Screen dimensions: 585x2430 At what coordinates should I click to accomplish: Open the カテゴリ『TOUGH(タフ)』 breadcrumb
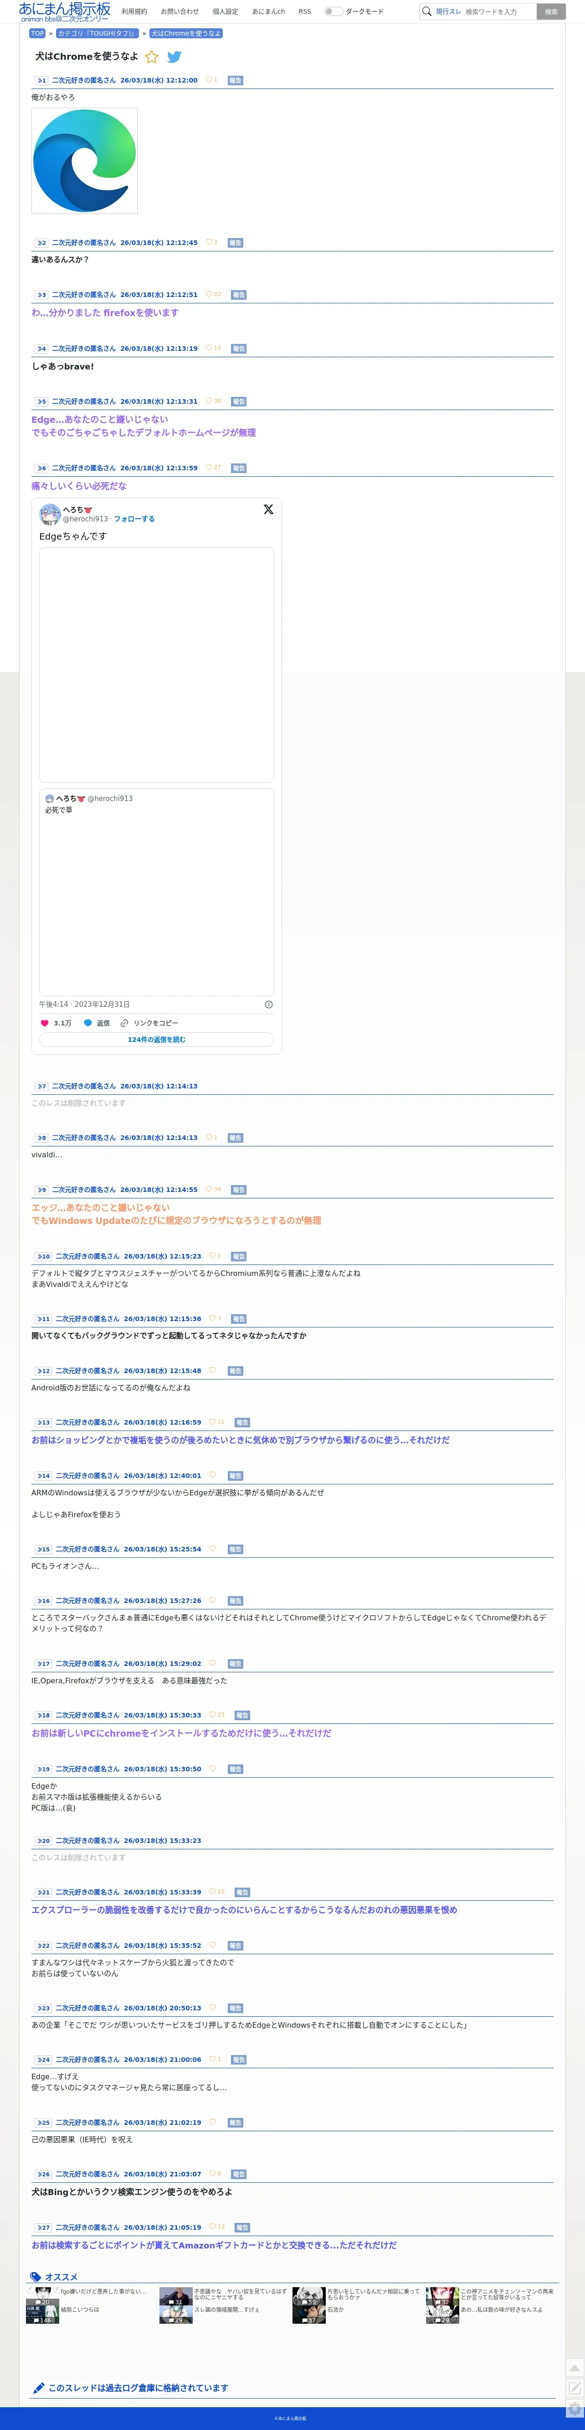click(98, 33)
